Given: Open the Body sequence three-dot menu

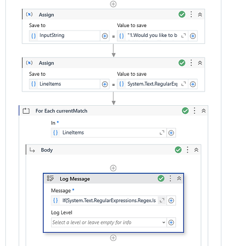Looking at the screenshot, I should point(187,150).
